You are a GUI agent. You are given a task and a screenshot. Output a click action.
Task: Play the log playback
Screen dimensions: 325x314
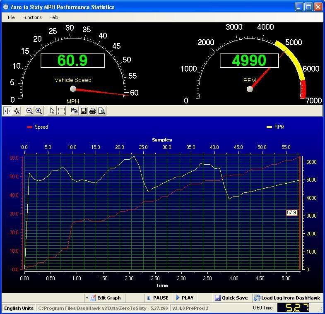tap(185, 298)
